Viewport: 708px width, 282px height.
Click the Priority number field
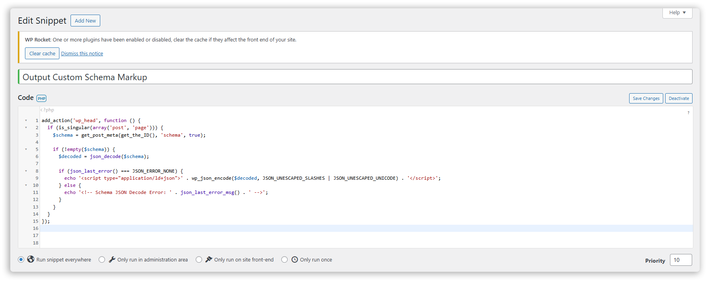[x=681, y=260]
